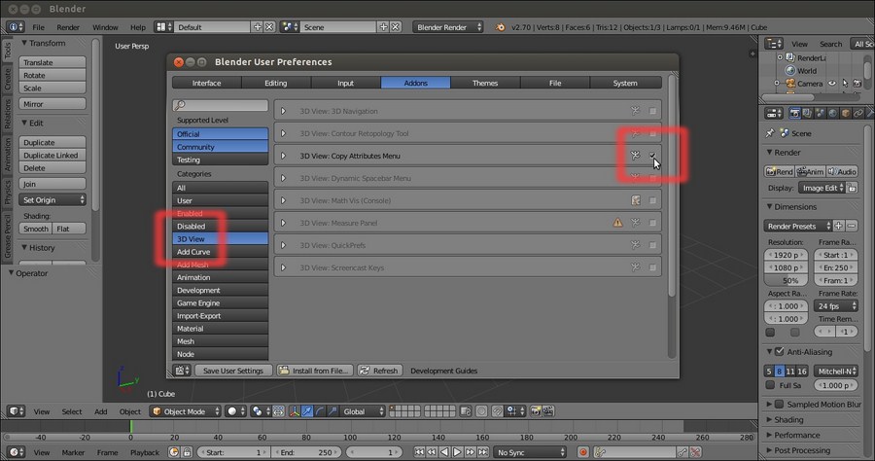Click the play animation button
The image size is (875, 461).
pos(457,452)
